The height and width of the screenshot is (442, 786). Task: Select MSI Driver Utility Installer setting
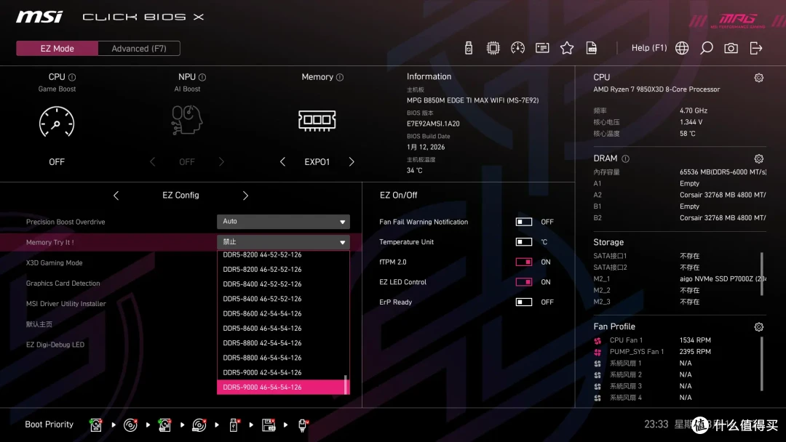[65, 304]
